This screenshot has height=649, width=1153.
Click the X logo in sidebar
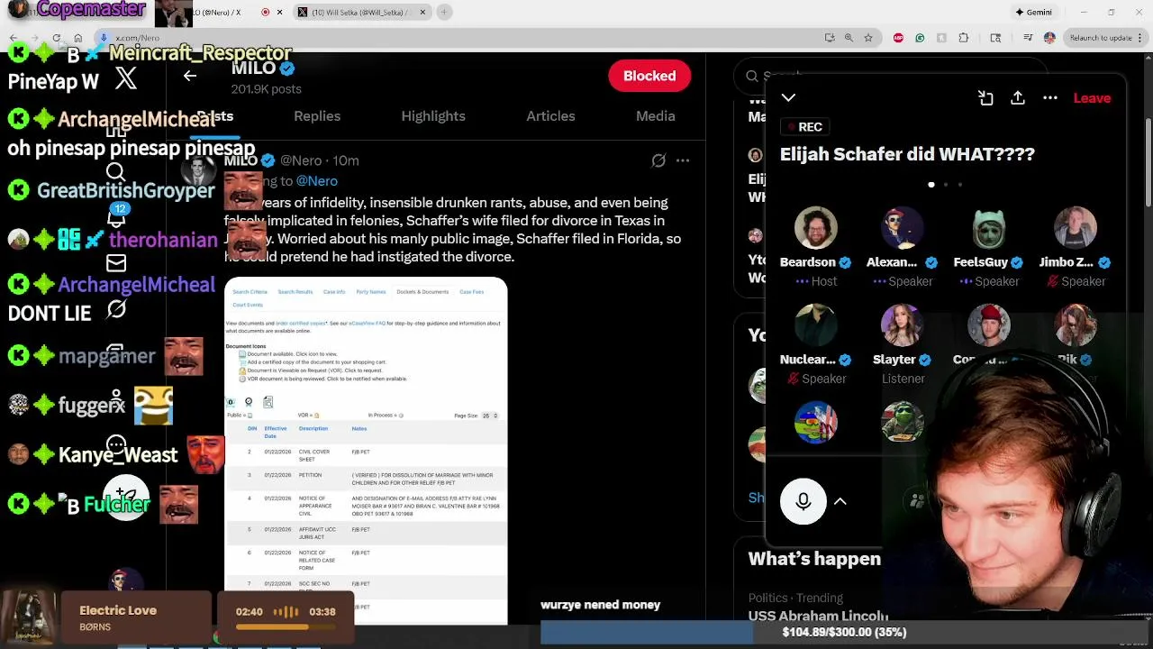[x=126, y=78]
